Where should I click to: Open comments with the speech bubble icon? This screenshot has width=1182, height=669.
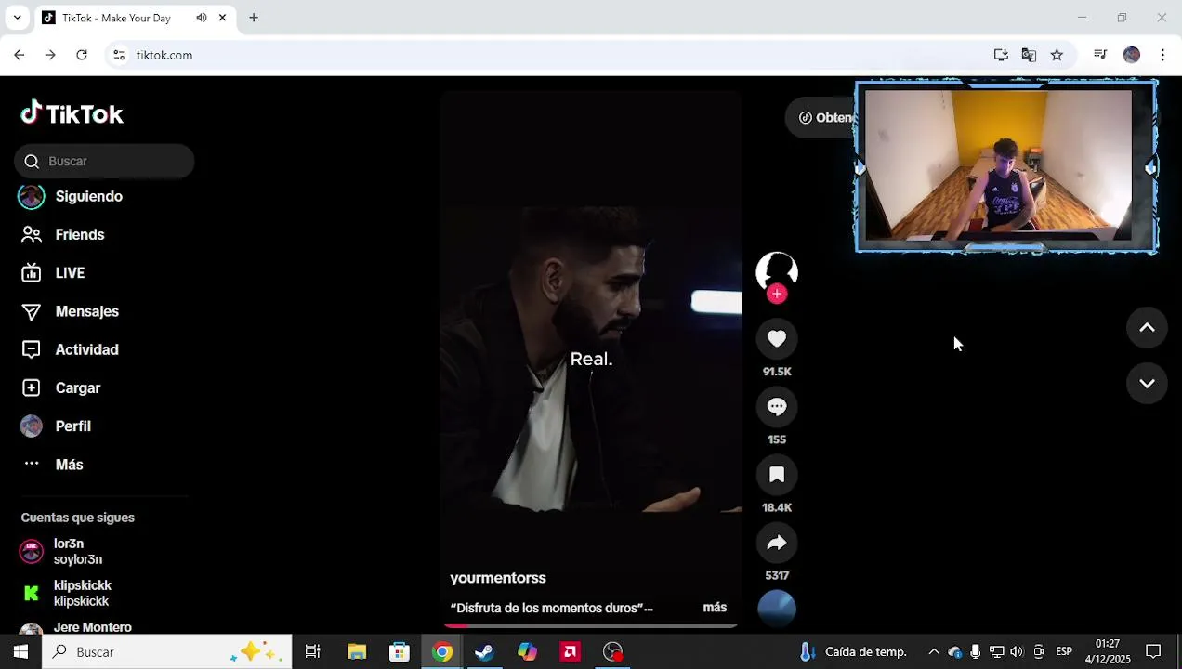(777, 407)
